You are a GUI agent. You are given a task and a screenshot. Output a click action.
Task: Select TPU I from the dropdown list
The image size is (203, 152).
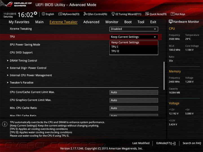click(x=134, y=47)
